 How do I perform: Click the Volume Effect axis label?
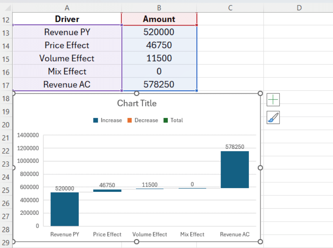click(150, 234)
